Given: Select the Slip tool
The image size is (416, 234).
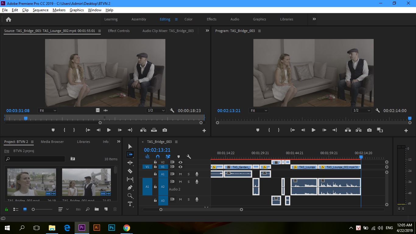Looking at the screenshot, I should (130, 179).
